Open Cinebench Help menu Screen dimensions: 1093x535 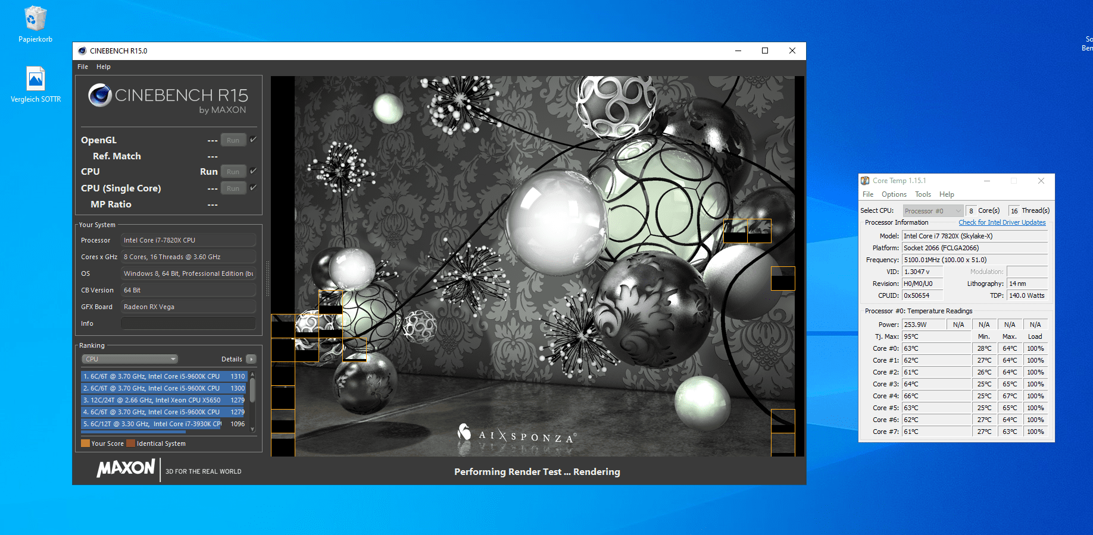click(x=104, y=67)
